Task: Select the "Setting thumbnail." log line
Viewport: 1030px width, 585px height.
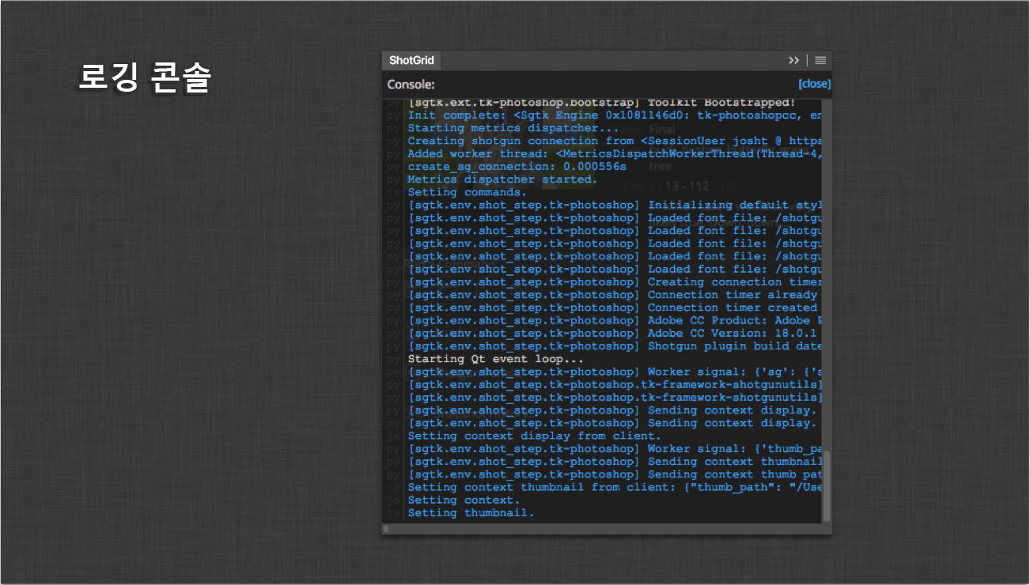Action: 471,513
